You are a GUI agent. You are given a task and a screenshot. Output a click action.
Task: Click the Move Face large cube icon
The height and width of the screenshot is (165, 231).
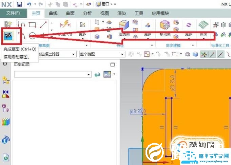pos(165,25)
